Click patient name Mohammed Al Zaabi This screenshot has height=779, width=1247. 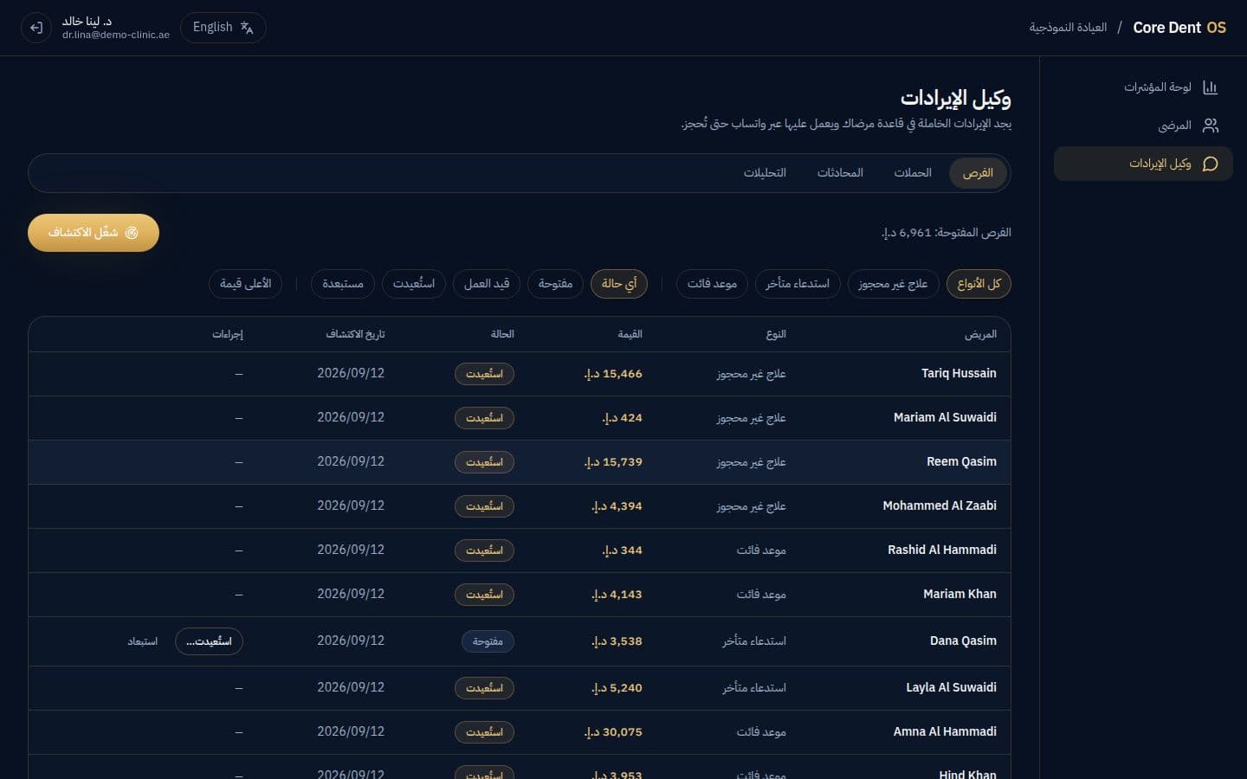point(940,506)
